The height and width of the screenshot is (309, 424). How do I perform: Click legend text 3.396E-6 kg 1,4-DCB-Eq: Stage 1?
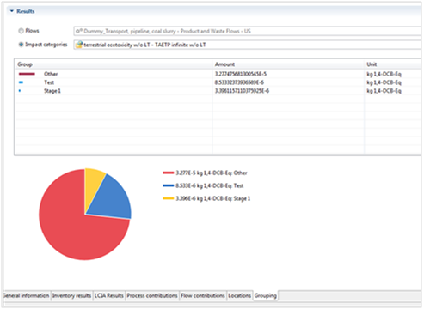(x=213, y=198)
